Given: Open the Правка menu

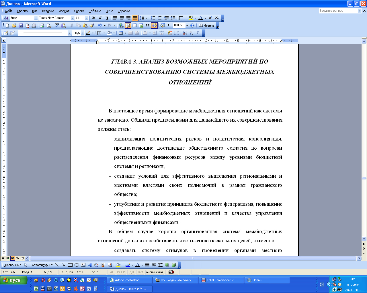Looking at the screenshot, I should [x=22, y=11].
